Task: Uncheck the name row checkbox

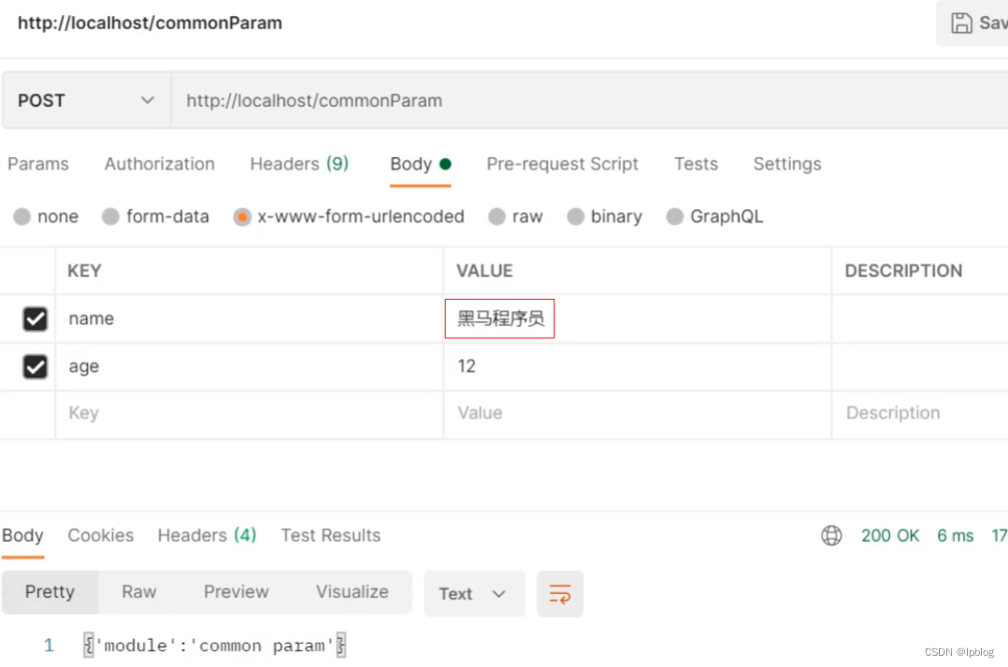Action: [x=35, y=319]
